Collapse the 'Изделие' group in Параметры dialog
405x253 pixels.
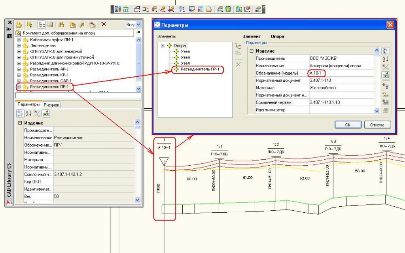tap(251, 51)
